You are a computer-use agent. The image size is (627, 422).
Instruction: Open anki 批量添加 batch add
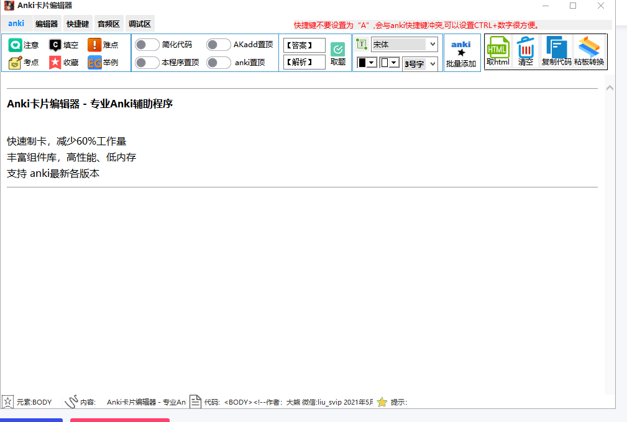click(x=461, y=53)
